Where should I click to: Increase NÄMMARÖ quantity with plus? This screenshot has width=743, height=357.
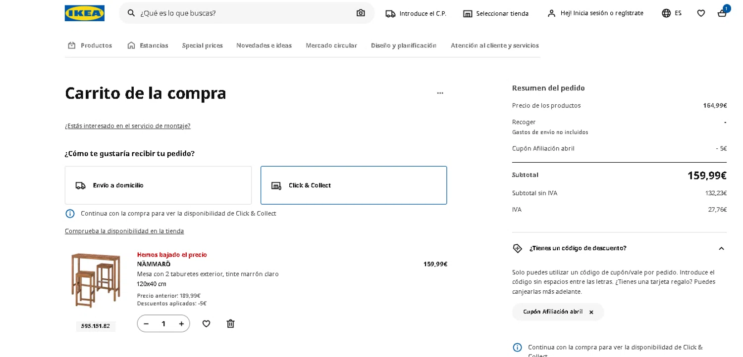click(x=181, y=324)
